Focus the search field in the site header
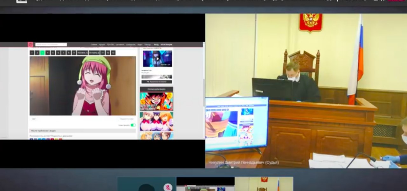The height and width of the screenshot is (191, 407). coord(51,45)
